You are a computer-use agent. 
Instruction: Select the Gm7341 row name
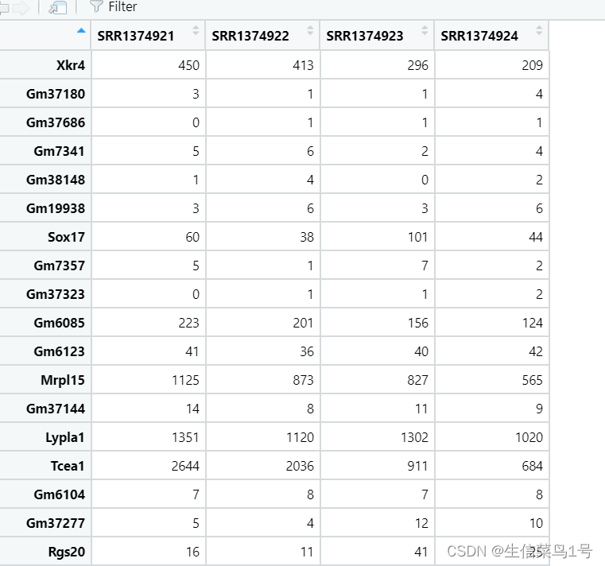[x=45, y=150]
